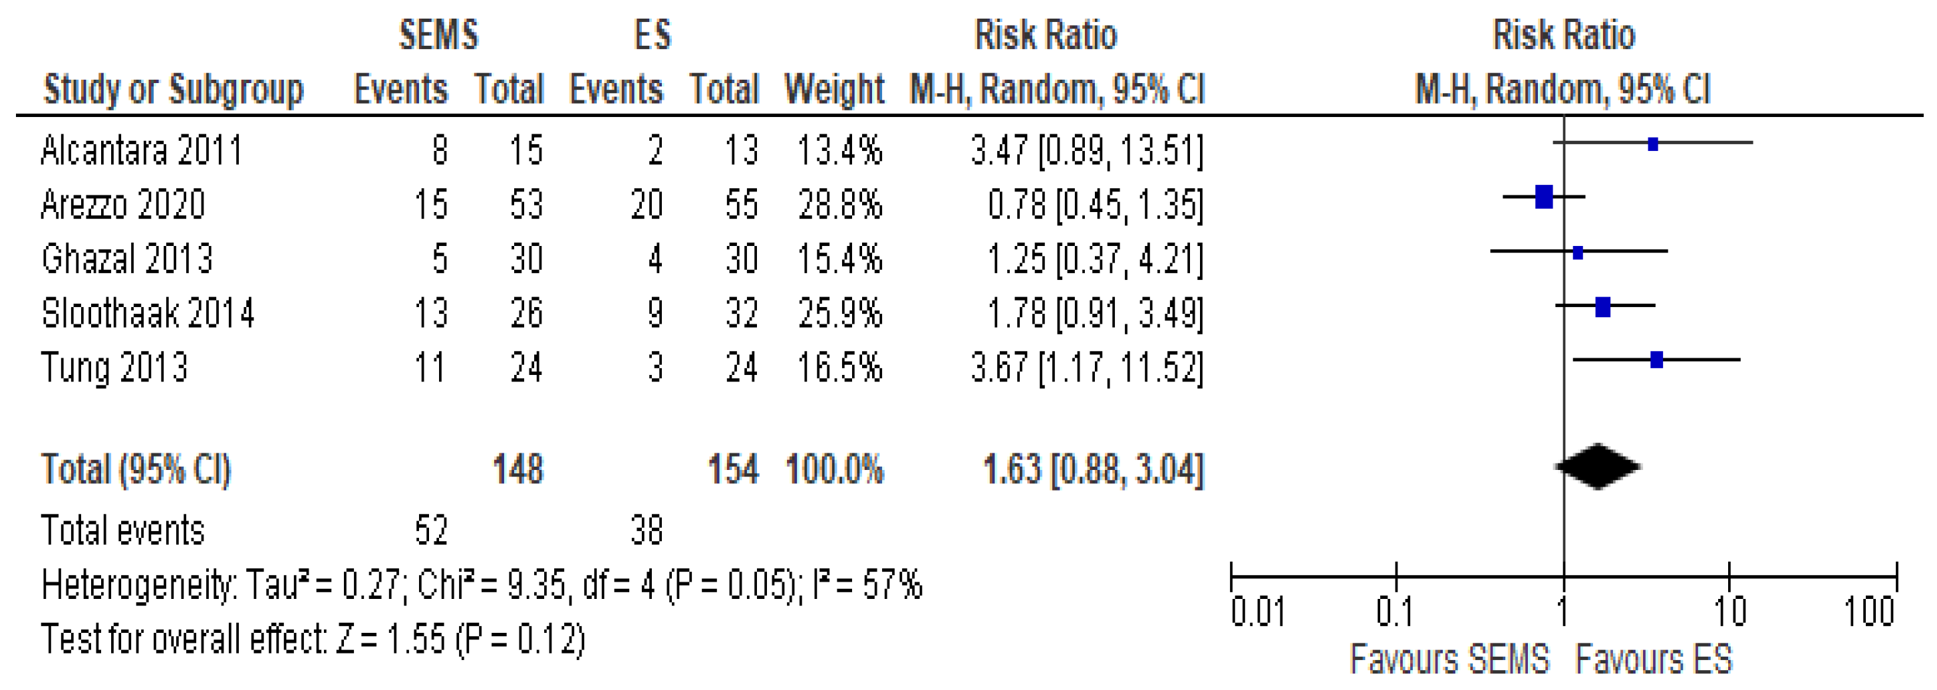The image size is (1937, 690).
Task: Click the Favours SEMS axis label
Action: [x=1449, y=659]
